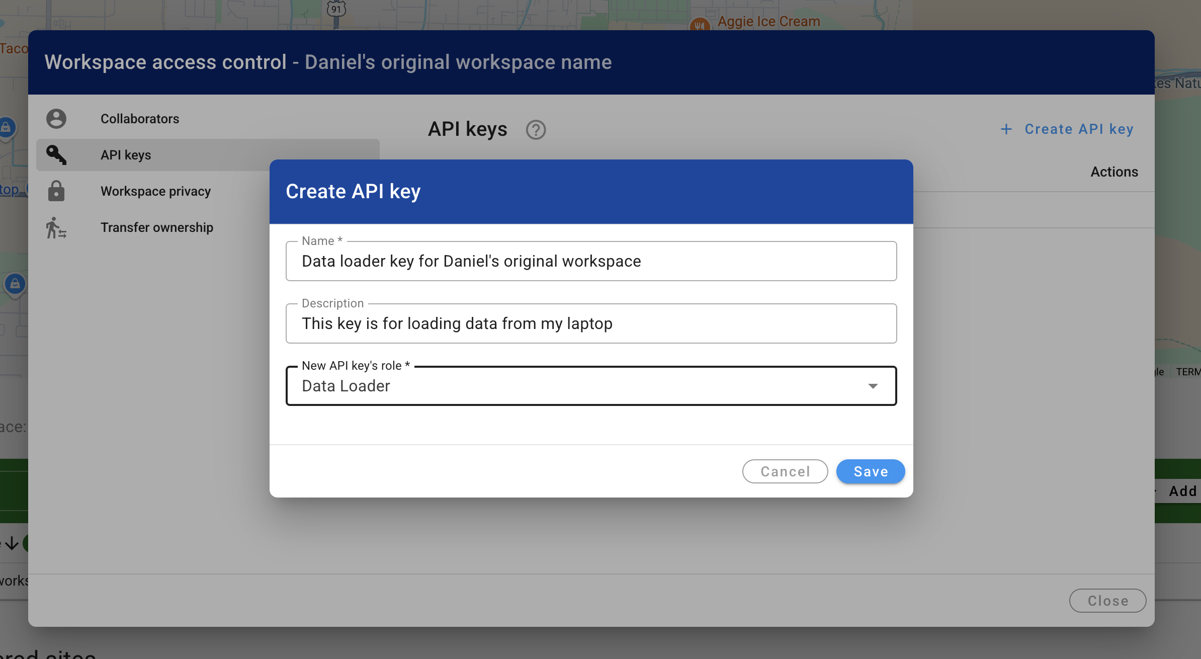Click the API keys key icon

[56, 155]
